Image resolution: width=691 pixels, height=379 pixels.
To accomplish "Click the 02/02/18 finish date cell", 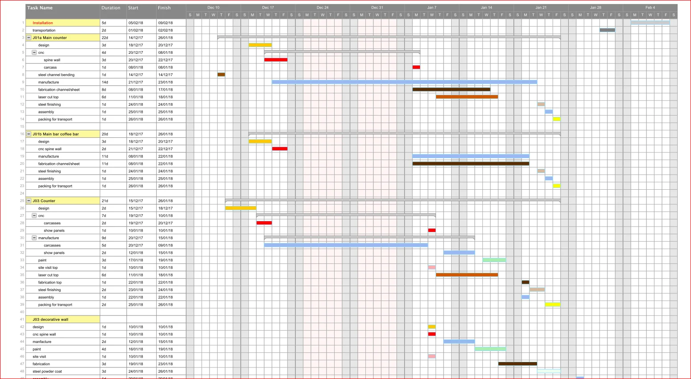I will point(171,30).
